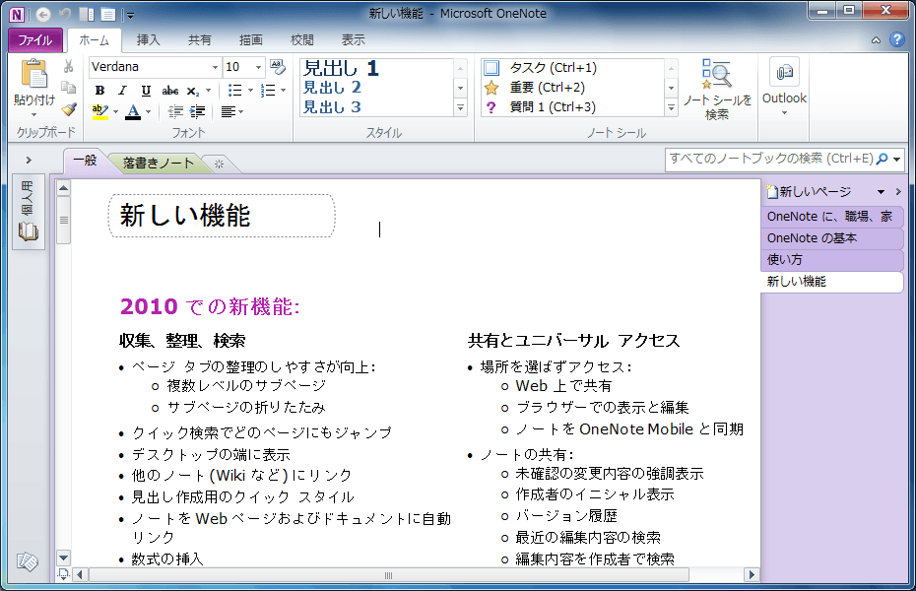Toggle Bold formatting
916x591 pixels.
(x=99, y=91)
